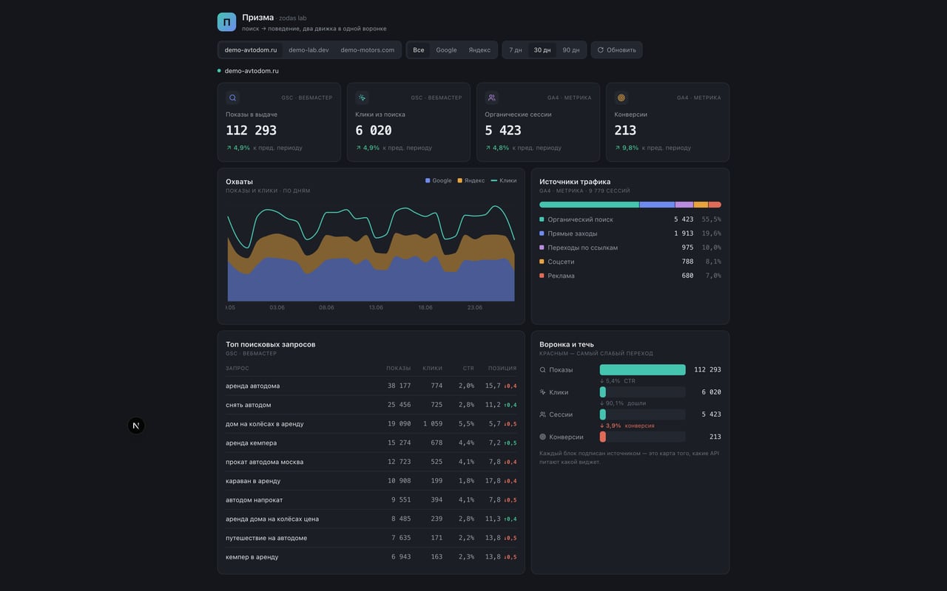The width and height of the screenshot is (947, 591).
Task: Click the blue Прямые заходы color swatch
Action: [542, 233]
